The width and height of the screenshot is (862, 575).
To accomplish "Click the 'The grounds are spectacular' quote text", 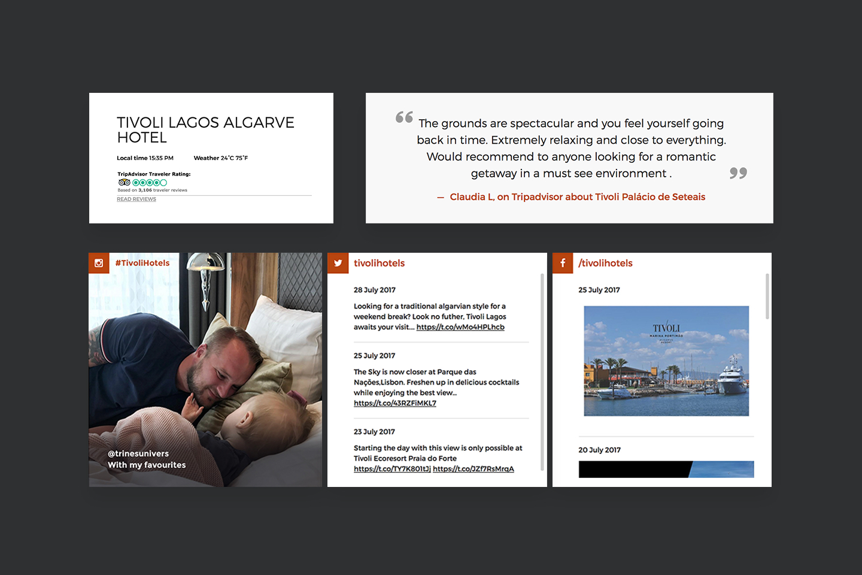I will point(571,149).
